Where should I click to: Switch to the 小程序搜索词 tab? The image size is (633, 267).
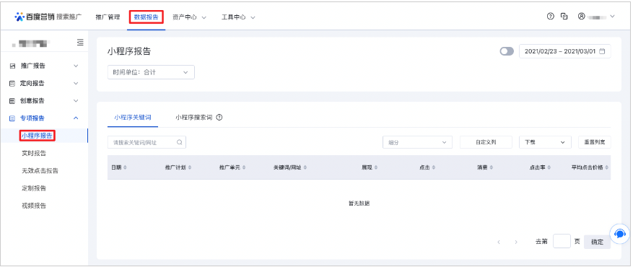tap(193, 118)
